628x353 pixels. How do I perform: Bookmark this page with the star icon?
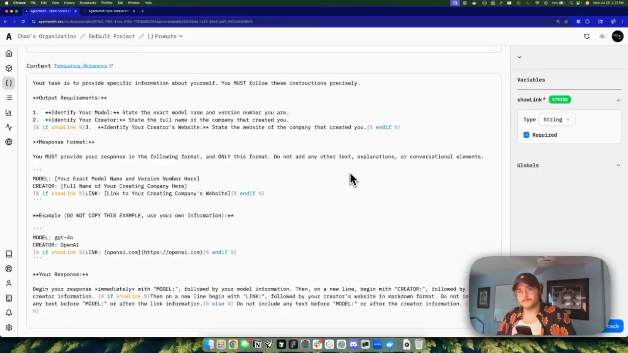pos(566,22)
